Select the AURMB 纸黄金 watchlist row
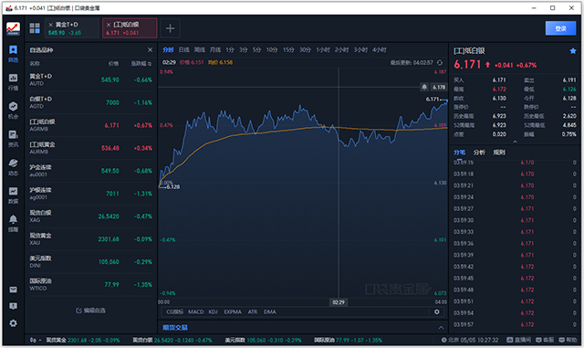This screenshot has height=348, width=584. point(91,148)
